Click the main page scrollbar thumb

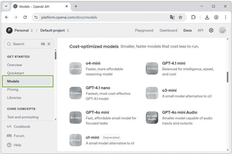pos(228,77)
